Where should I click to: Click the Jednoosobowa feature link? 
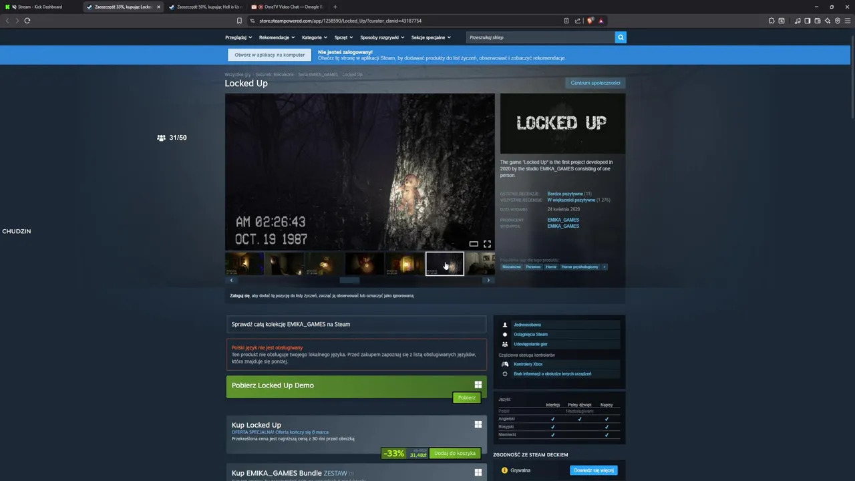coord(527,325)
